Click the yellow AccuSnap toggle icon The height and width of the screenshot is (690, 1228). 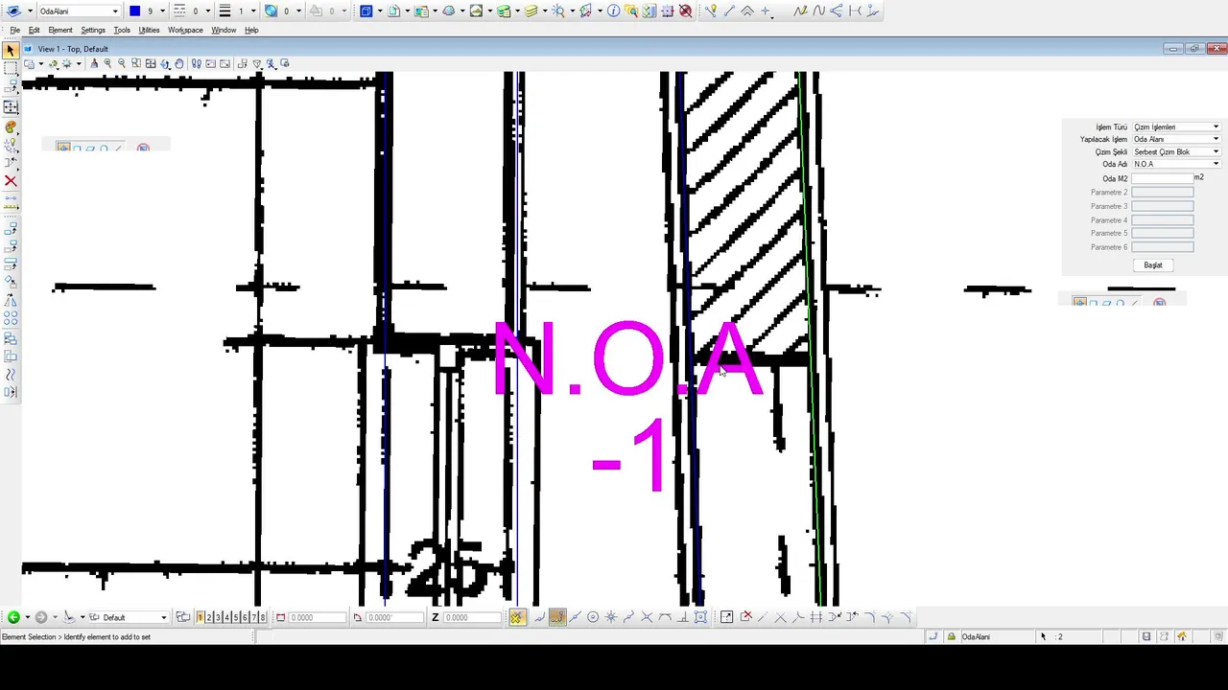coord(516,617)
